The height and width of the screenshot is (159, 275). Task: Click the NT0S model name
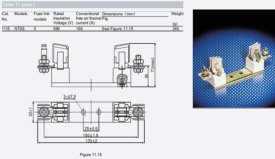(19, 29)
